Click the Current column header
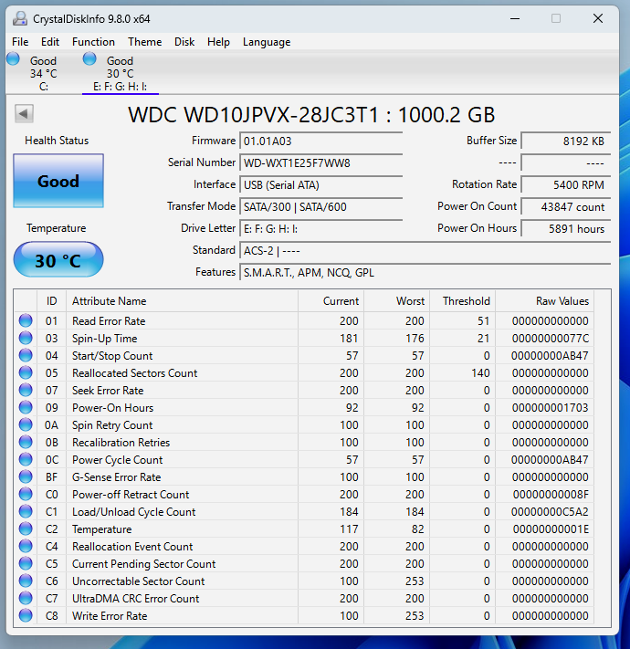Viewport: 630px width, 649px height. (331, 301)
